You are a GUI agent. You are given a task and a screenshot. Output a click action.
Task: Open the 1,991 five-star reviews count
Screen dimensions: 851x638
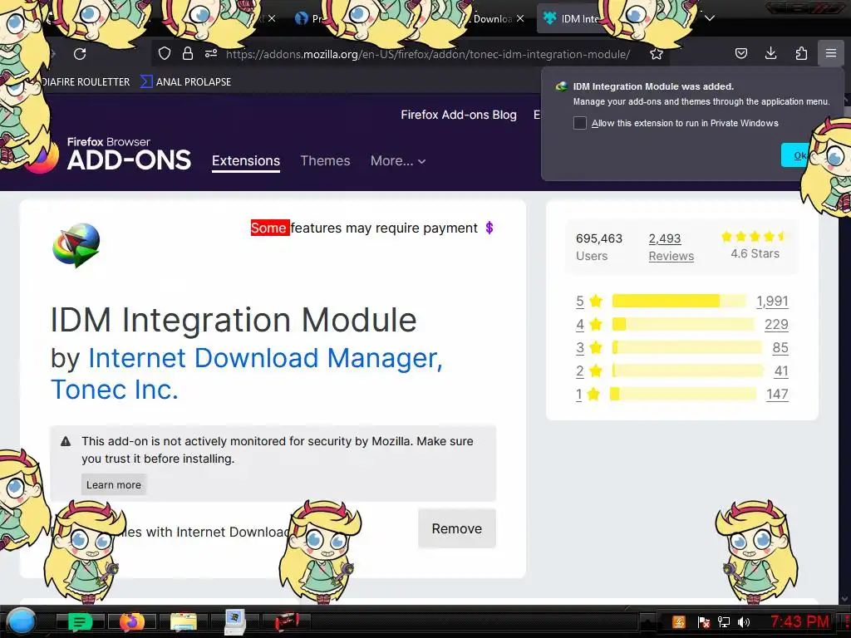[772, 301]
